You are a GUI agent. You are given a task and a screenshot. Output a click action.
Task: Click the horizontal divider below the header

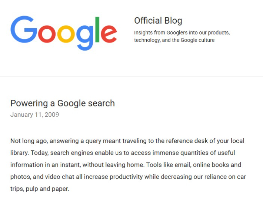[131, 76]
